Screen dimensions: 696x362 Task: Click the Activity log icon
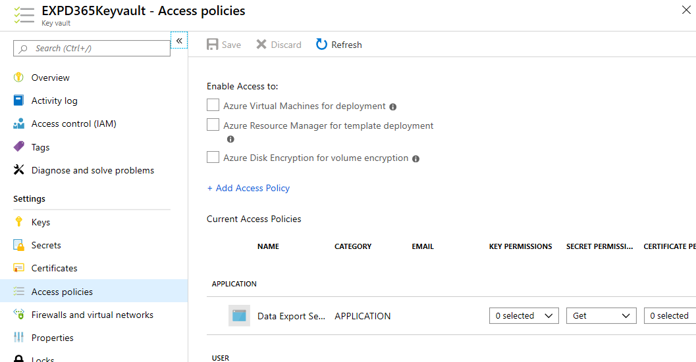18,101
